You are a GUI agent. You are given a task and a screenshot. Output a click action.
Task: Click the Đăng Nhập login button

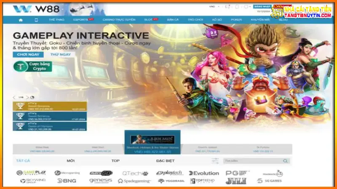coord(262,6)
